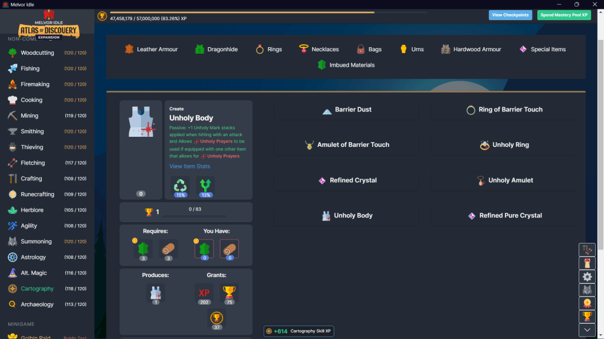The height and width of the screenshot is (339, 604).
Task: Select the Unholy Ring recipe
Action: pyautogui.click(x=504, y=145)
